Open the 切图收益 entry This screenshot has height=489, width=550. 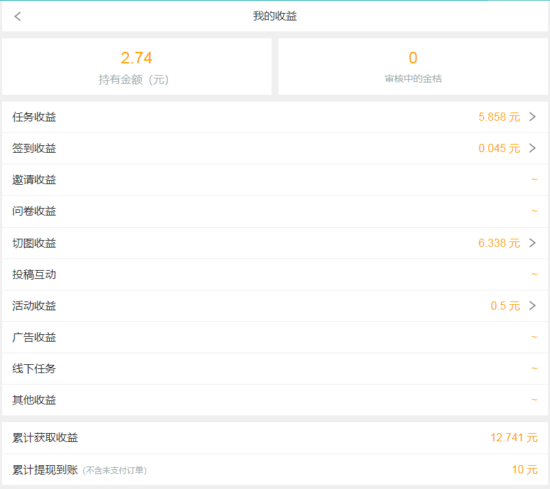[275, 243]
